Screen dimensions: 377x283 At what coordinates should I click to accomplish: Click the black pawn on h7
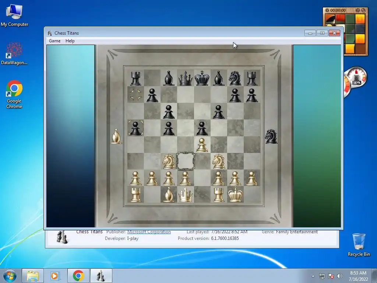click(252, 95)
